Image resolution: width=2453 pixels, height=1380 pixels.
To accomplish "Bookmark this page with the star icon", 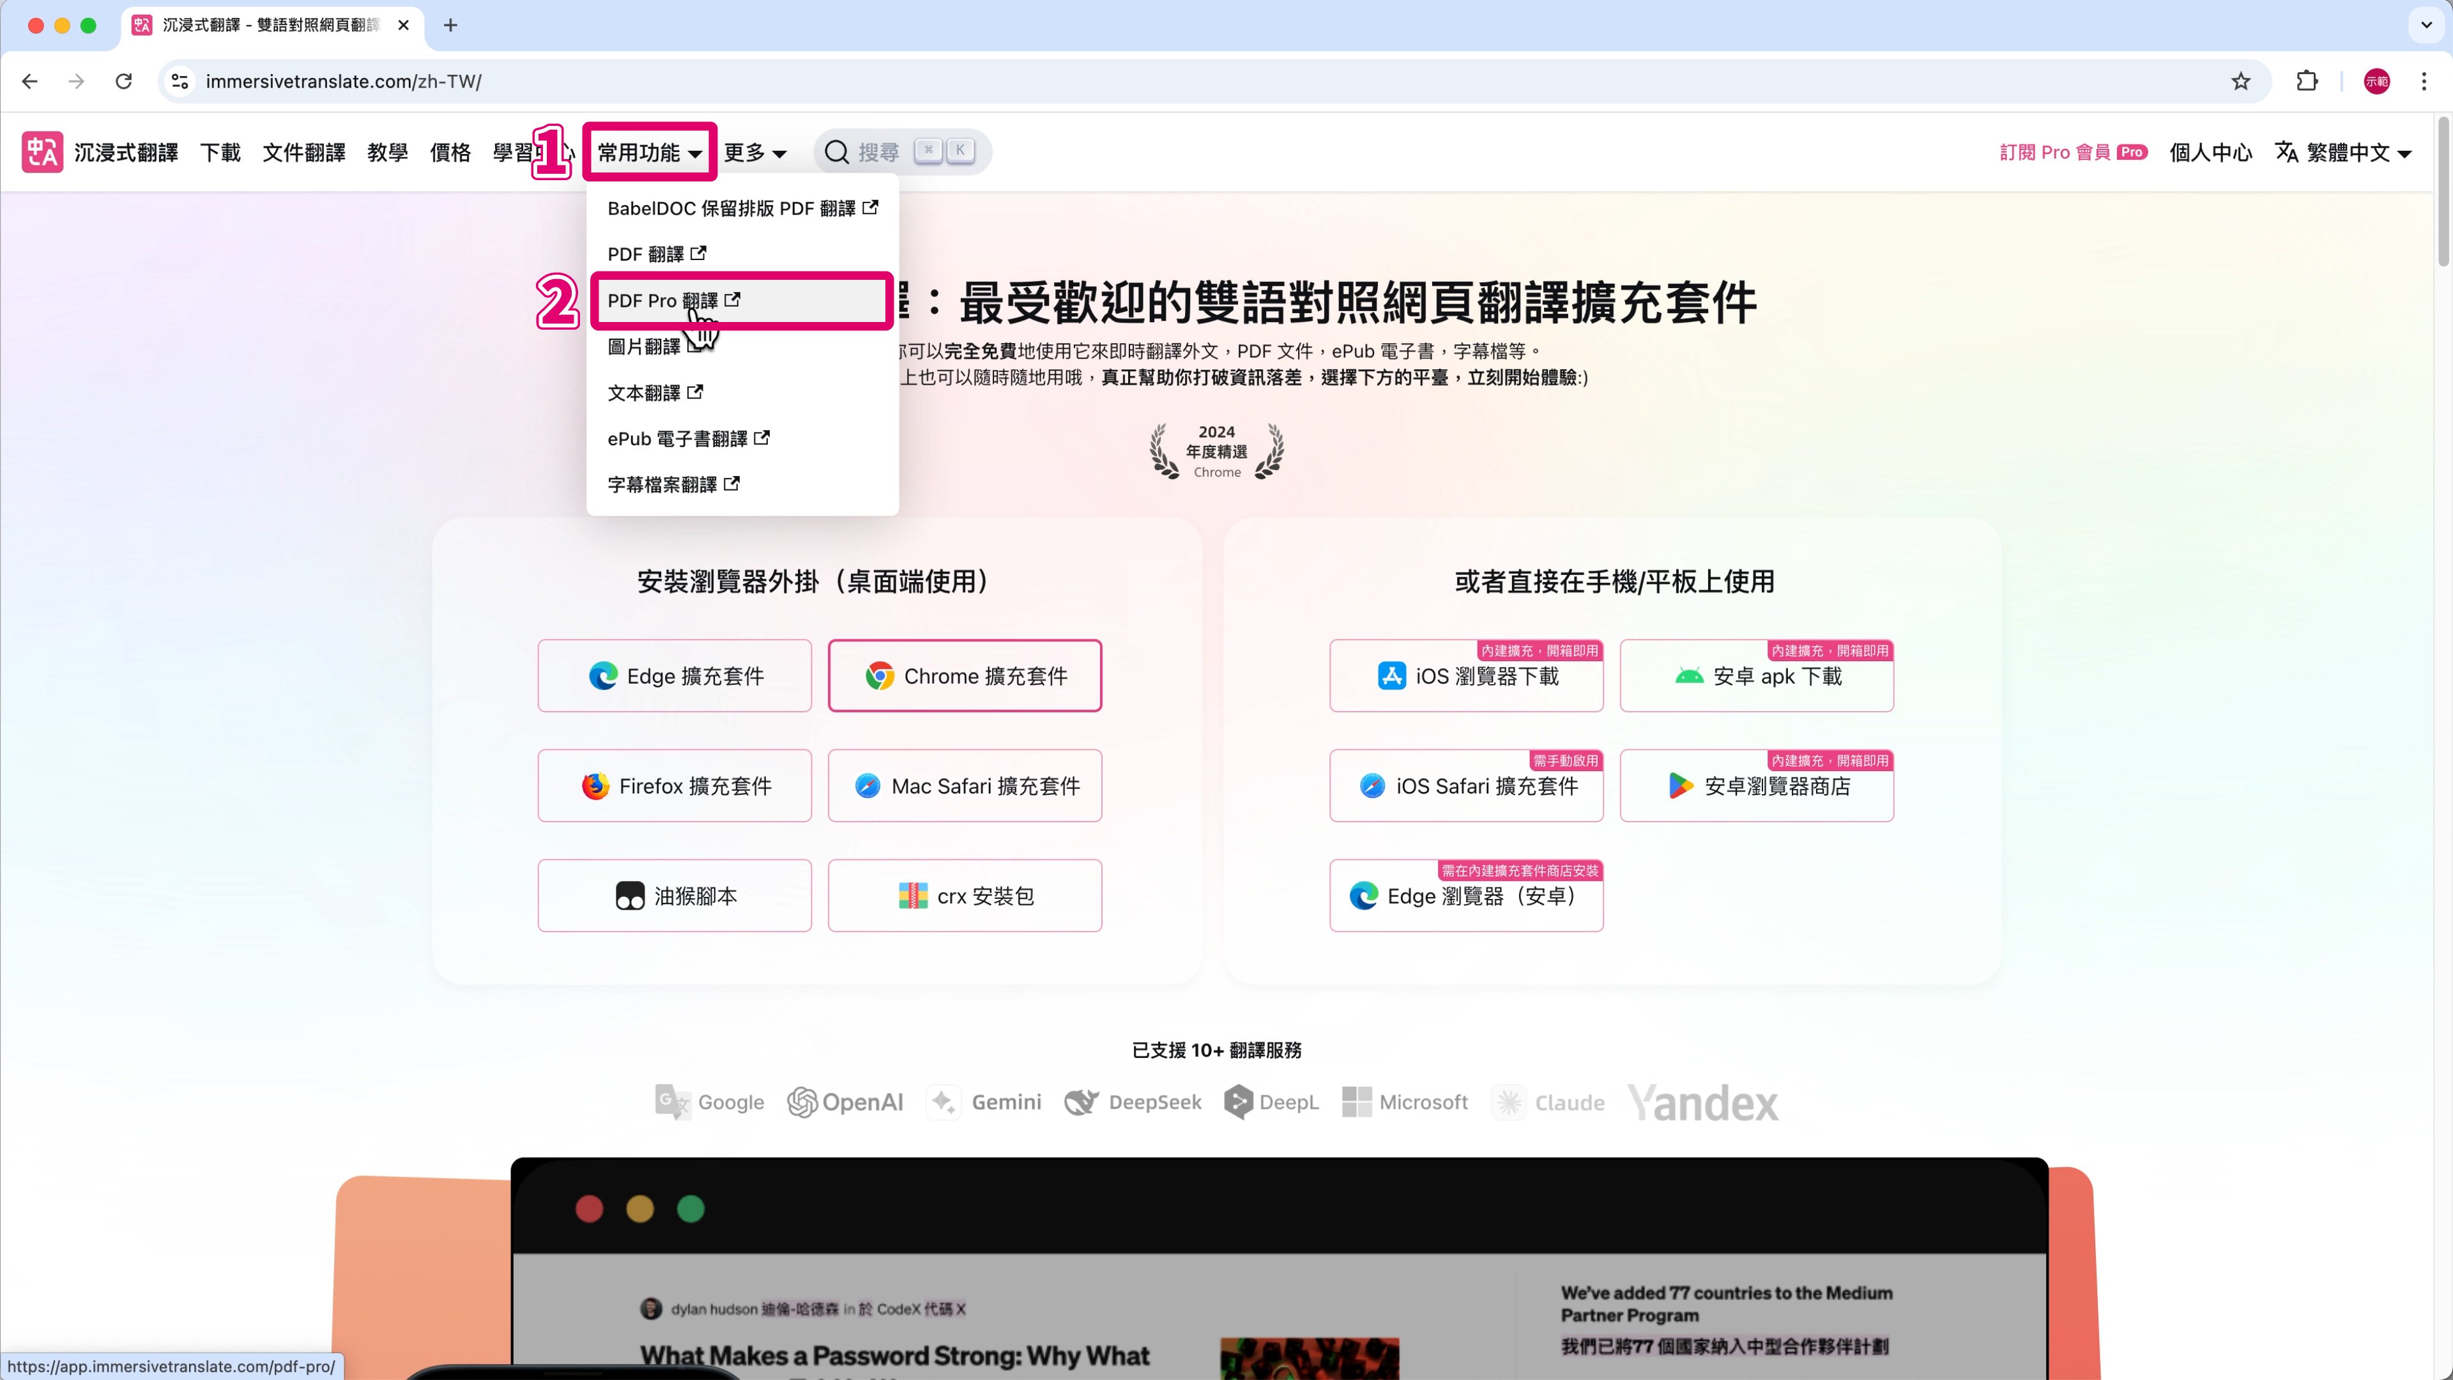I will [x=2241, y=82].
